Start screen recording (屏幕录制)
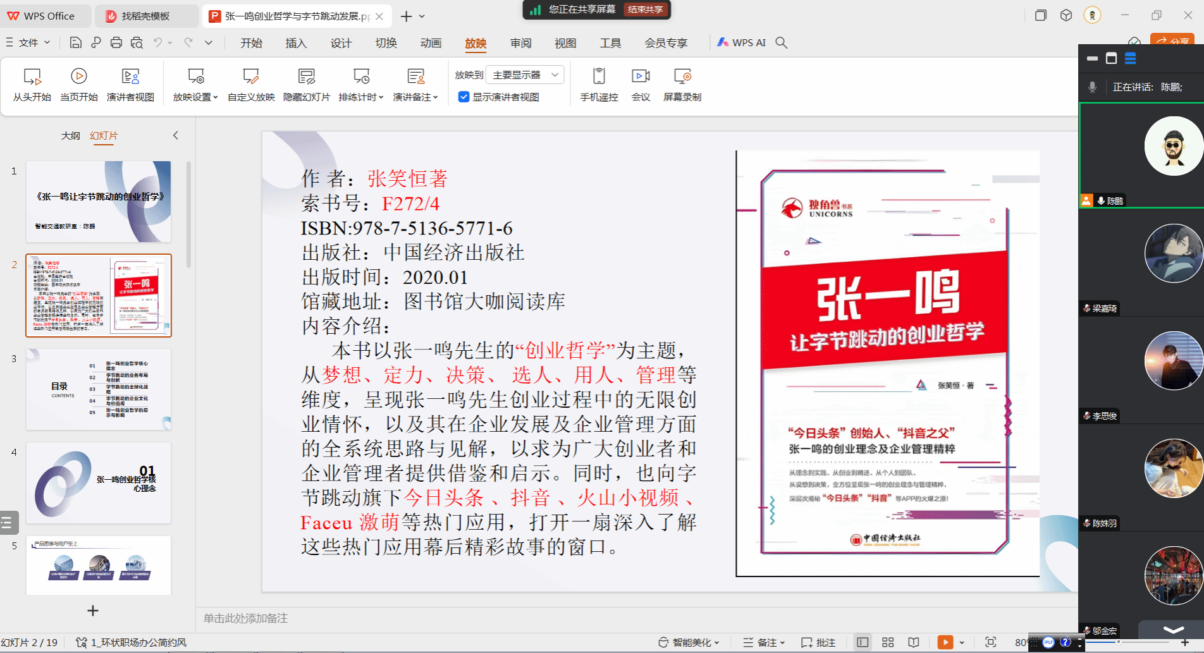This screenshot has width=1204, height=653. 682,85
